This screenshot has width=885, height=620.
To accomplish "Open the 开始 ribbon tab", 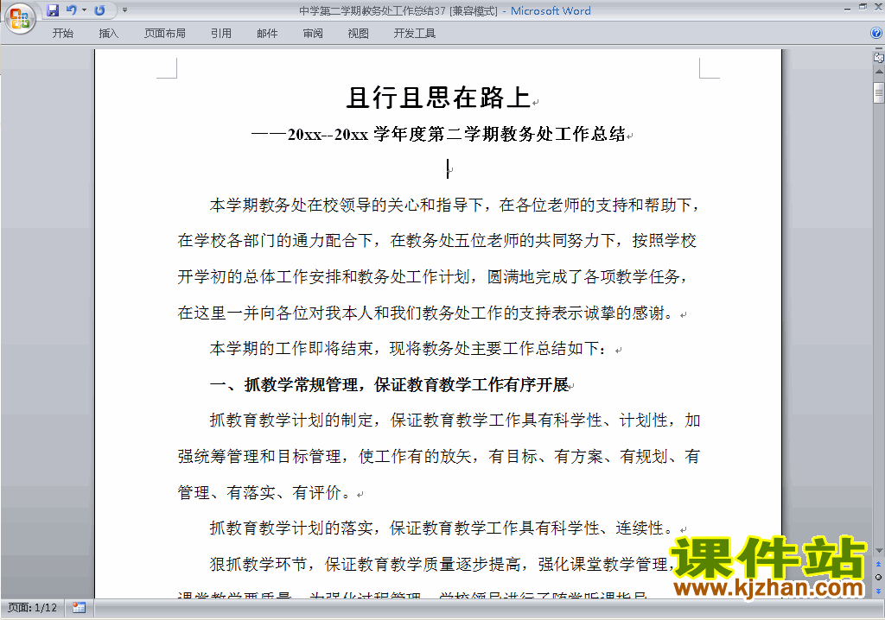I will click(x=62, y=34).
